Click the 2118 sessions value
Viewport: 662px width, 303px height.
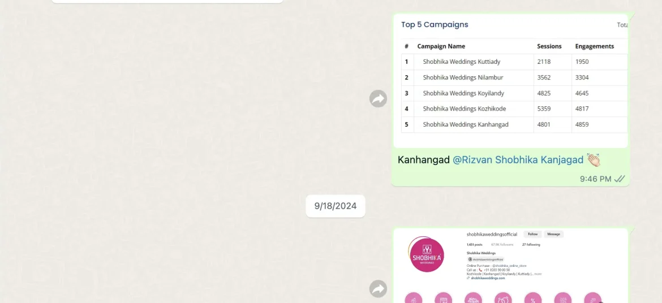pyautogui.click(x=544, y=62)
